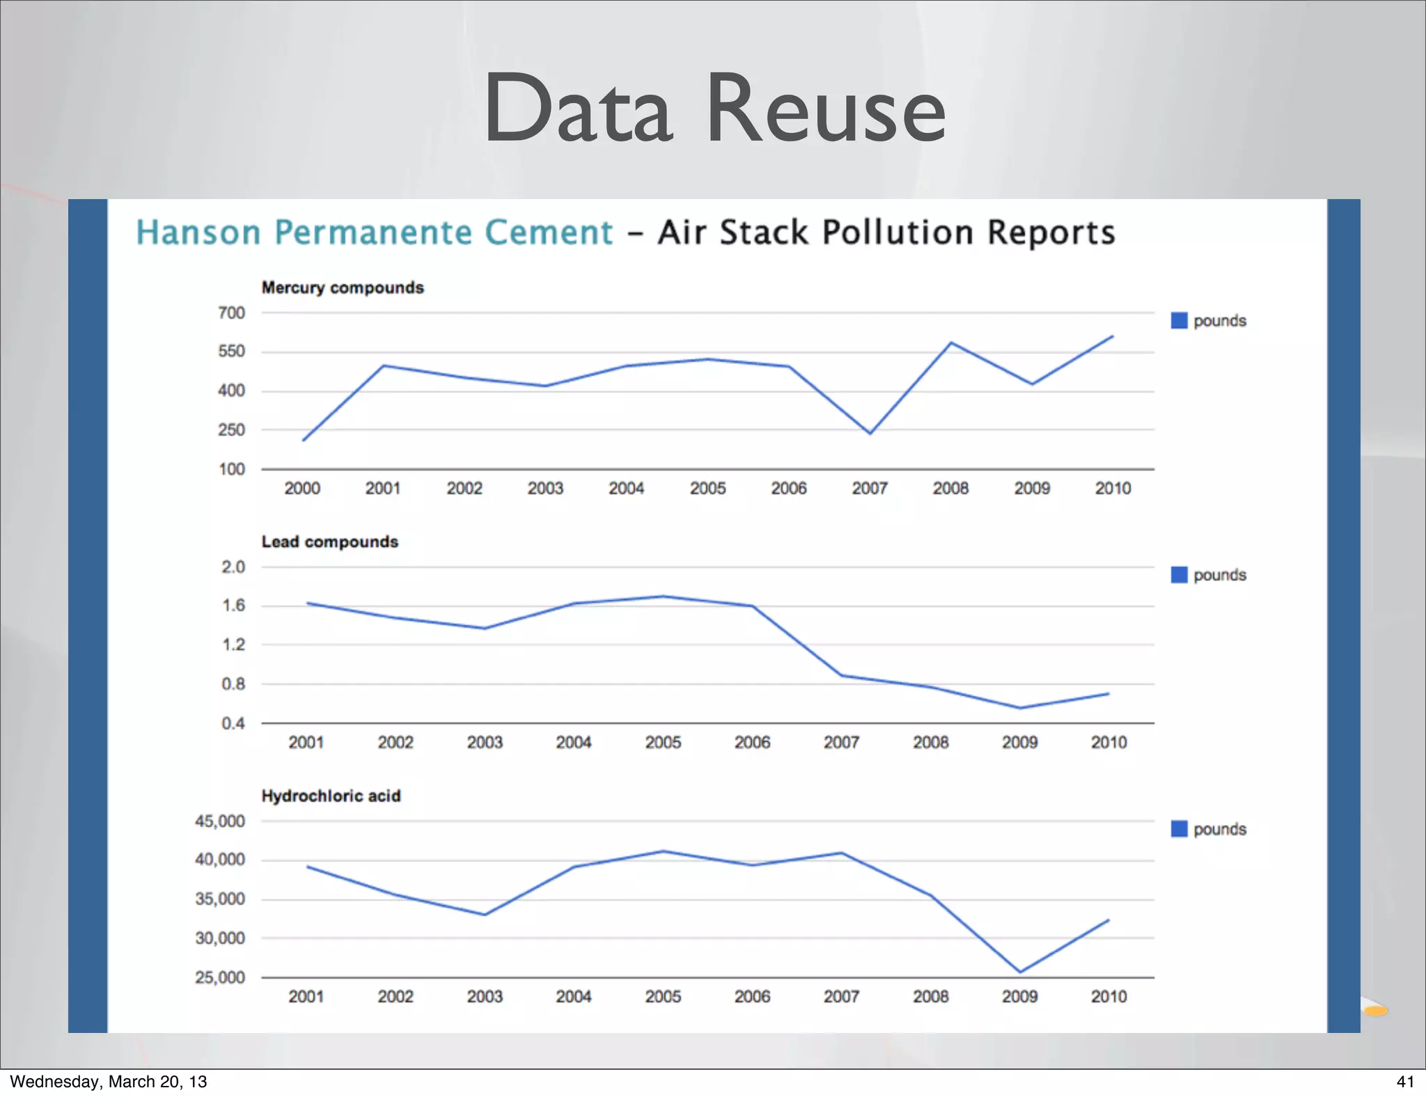Image resolution: width=1426 pixels, height=1097 pixels.
Task: Click the 2010 year label on Hydrochloric chart
Action: 1109,996
